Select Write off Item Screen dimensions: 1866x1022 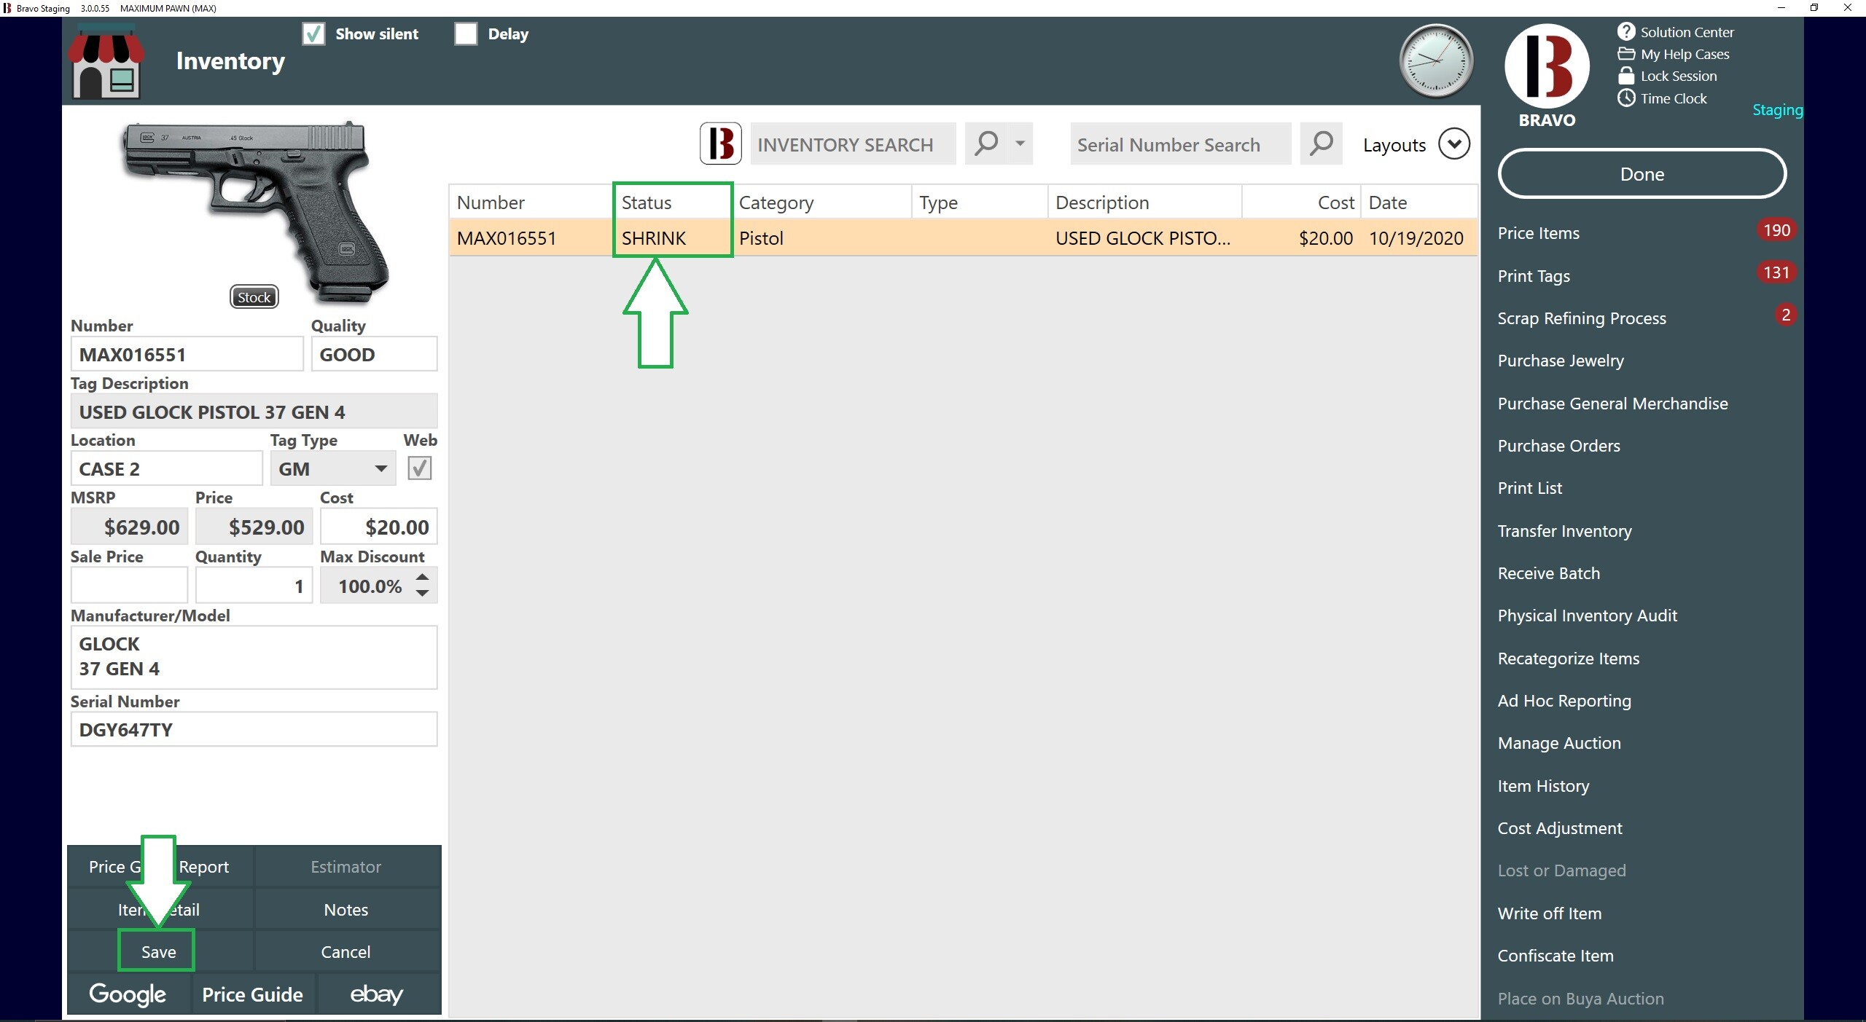pyautogui.click(x=1550, y=913)
